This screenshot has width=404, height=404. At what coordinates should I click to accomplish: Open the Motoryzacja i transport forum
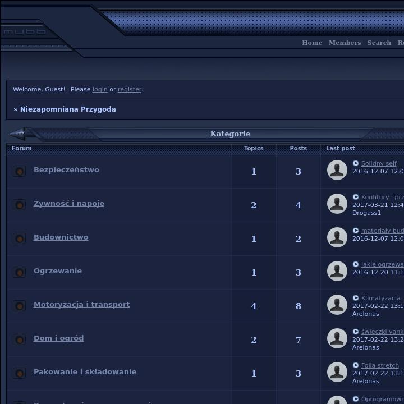tap(81, 305)
